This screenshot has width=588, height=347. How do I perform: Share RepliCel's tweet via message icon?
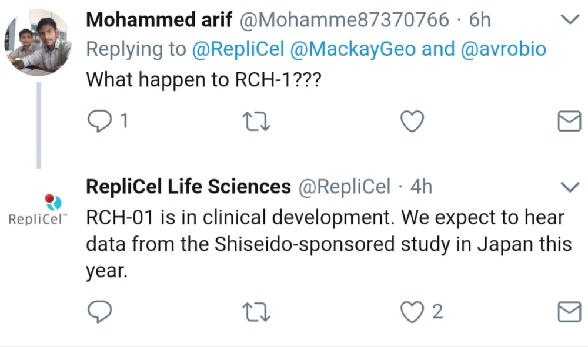[569, 312]
